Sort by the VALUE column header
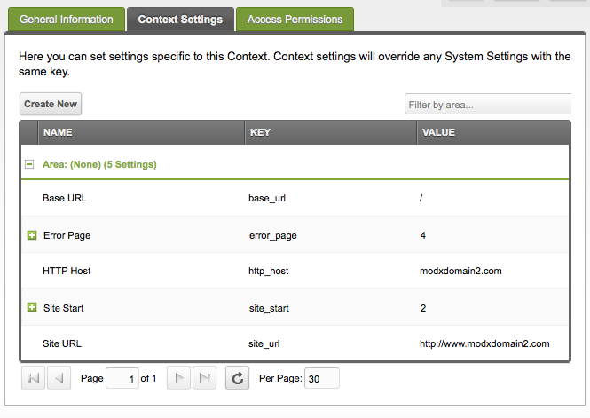This screenshot has height=418, width=590. click(x=493, y=132)
